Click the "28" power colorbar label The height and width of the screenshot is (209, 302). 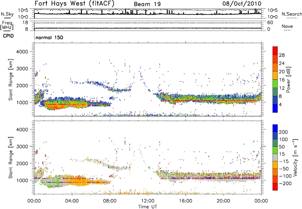(x=282, y=55)
